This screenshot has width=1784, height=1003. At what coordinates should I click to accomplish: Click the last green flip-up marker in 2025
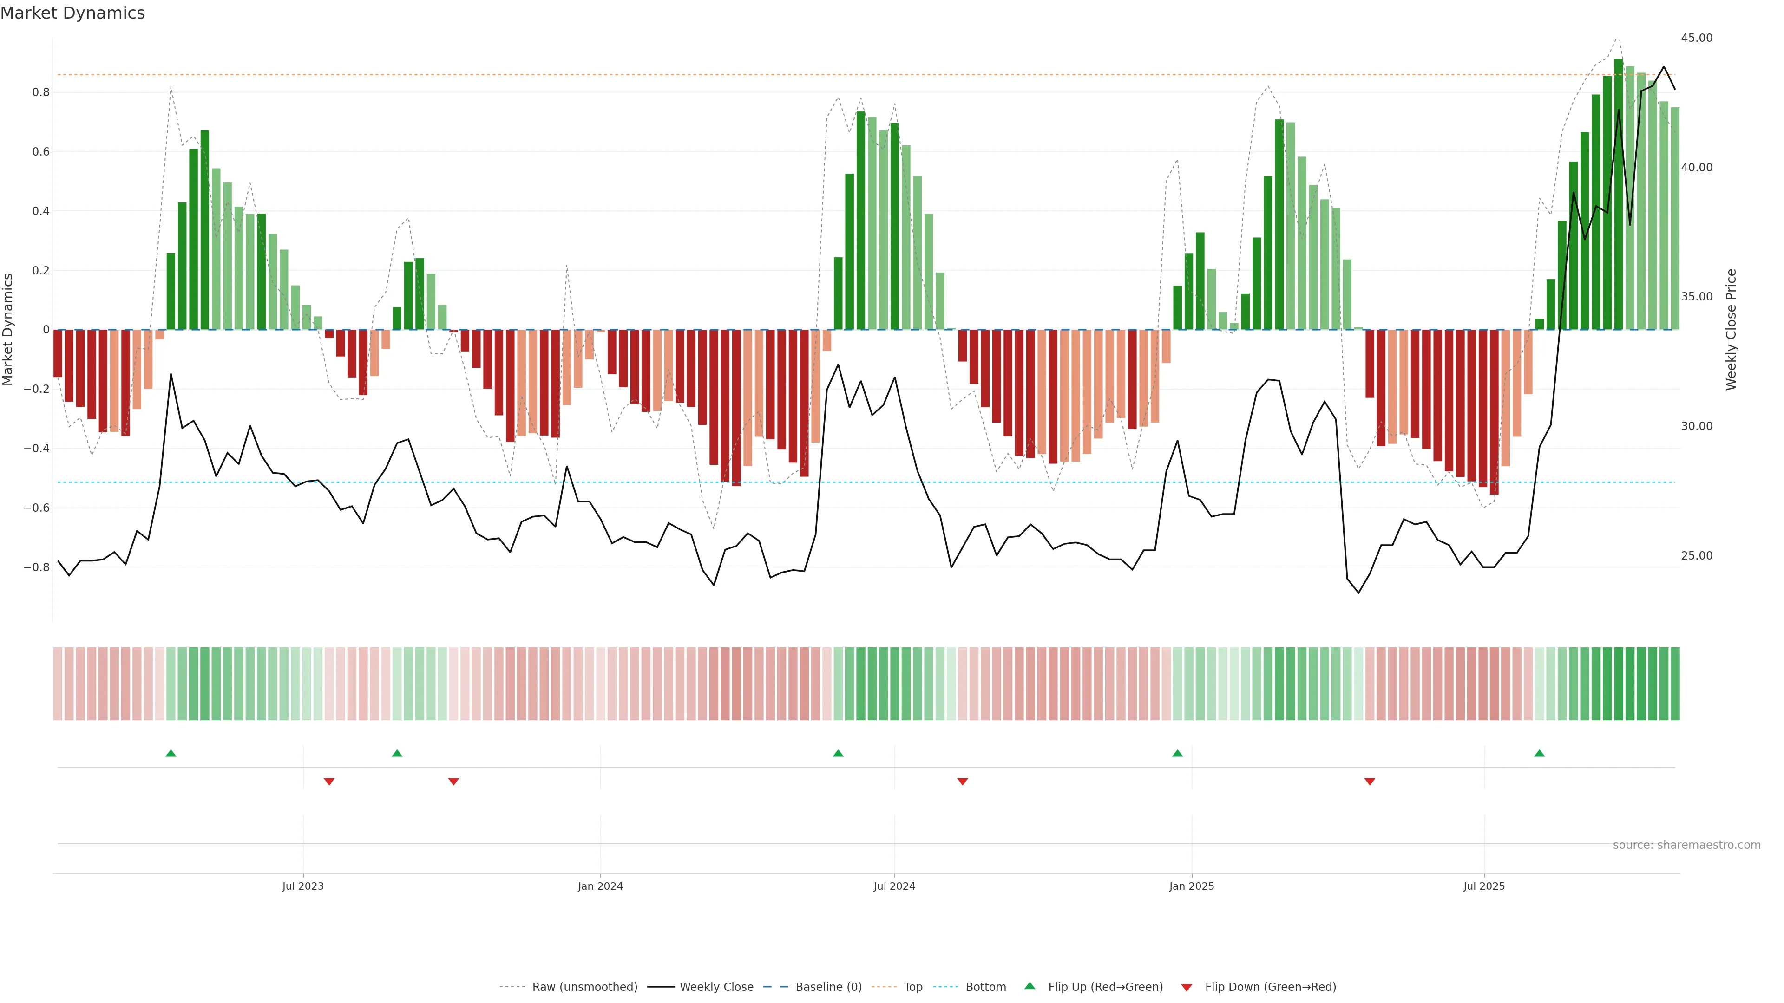(x=1539, y=753)
